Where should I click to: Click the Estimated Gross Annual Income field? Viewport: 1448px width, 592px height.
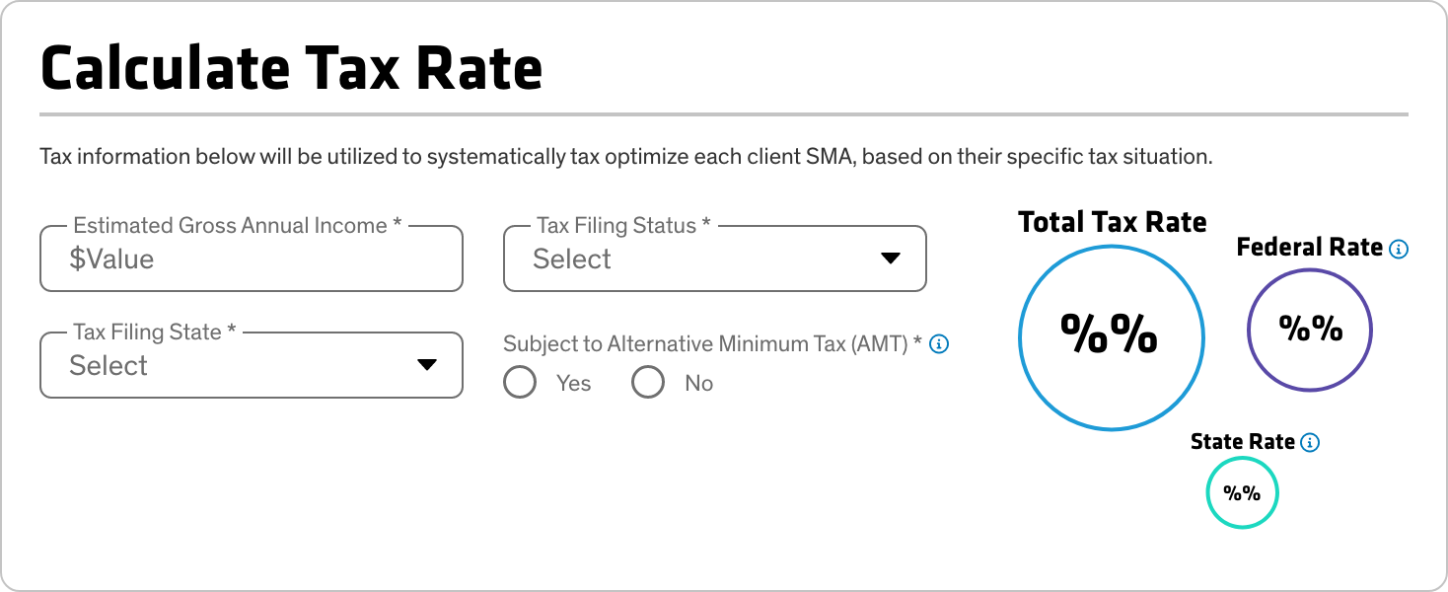click(x=252, y=259)
